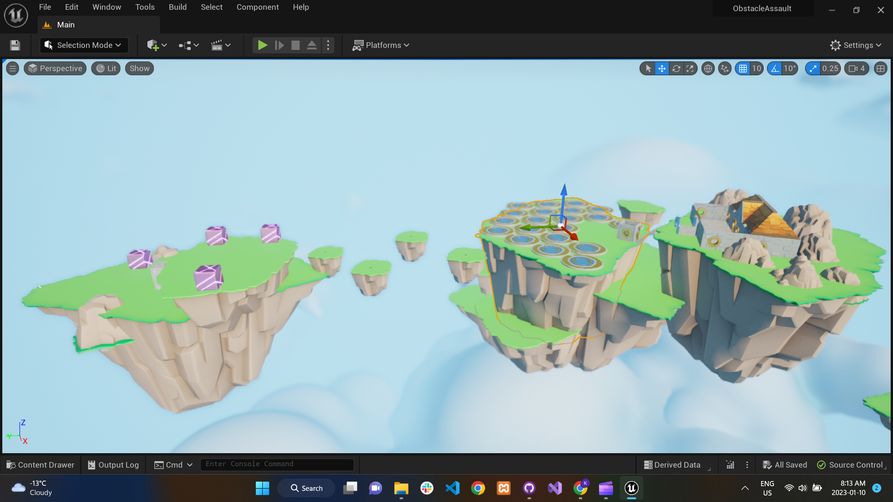893x502 pixels.
Task: Start Play in Editor green arrow
Action: click(x=262, y=45)
